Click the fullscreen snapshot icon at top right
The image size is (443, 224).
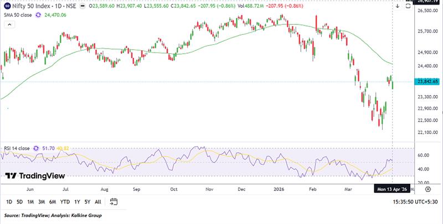(x=408, y=6)
